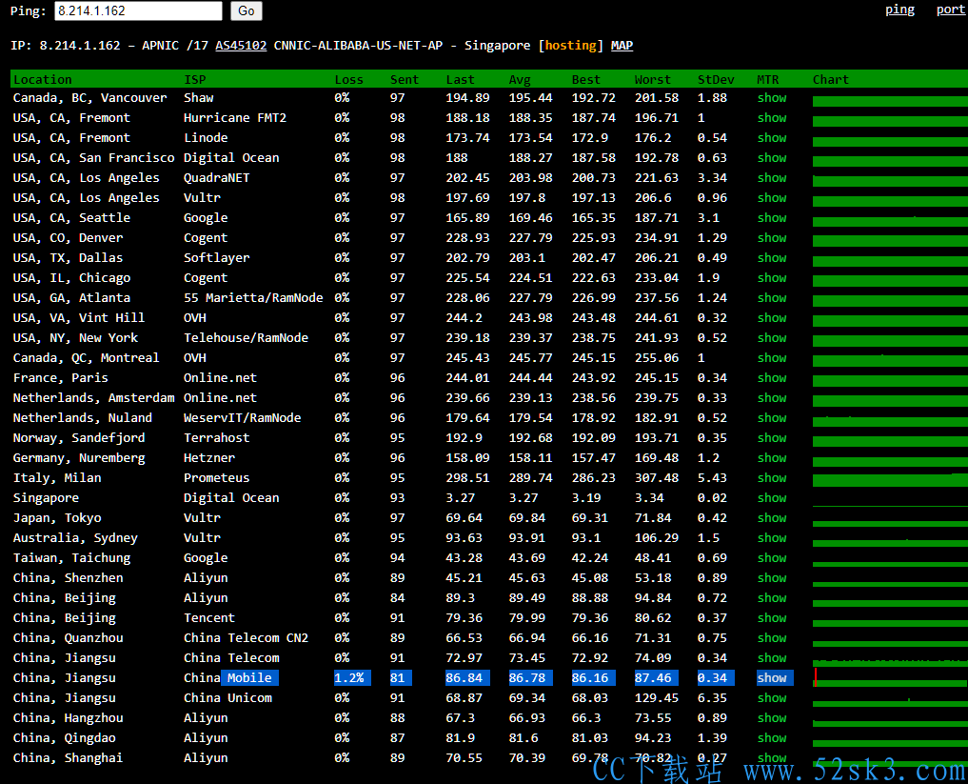Click the Prometeus ISP cell

pos(217,478)
